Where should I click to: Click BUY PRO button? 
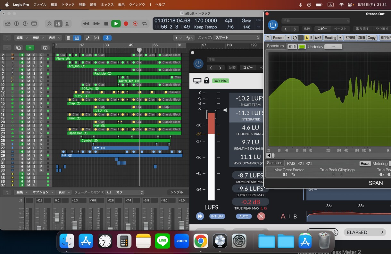click(x=220, y=81)
